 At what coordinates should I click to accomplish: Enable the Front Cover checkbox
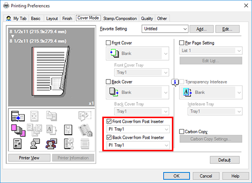coord(108,43)
